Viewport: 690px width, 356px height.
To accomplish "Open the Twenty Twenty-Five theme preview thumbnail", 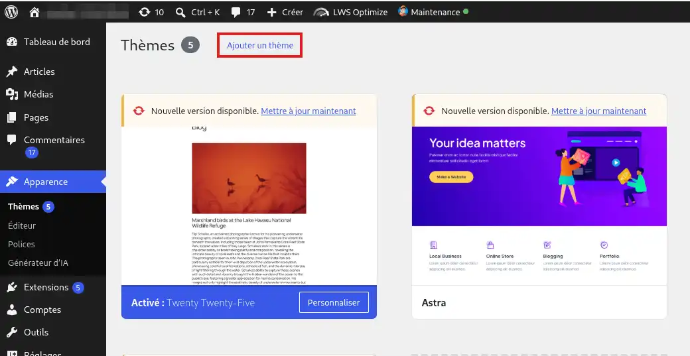I will [249, 206].
